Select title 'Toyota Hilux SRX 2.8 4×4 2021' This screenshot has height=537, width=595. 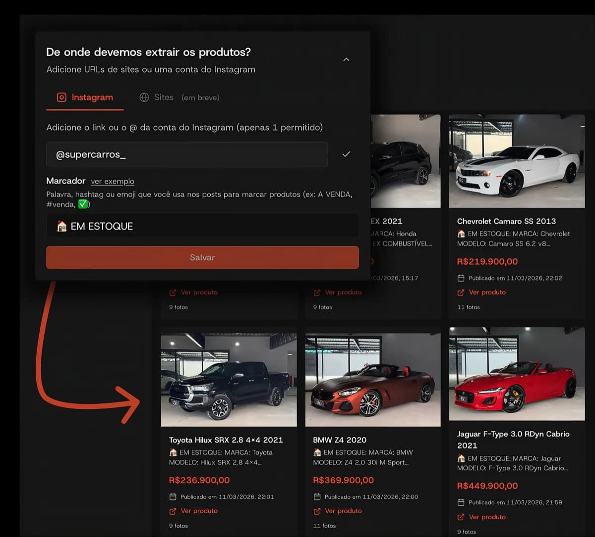pyautogui.click(x=226, y=439)
